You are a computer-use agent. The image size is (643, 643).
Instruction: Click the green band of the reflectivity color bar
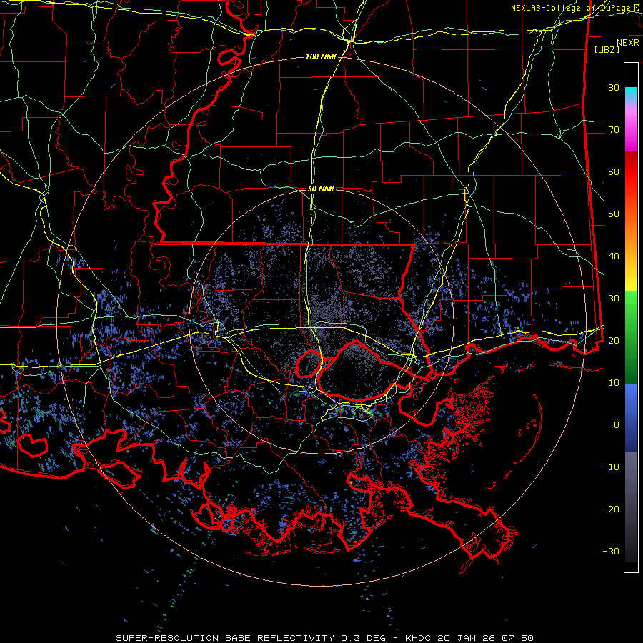pyautogui.click(x=631, y=337)
